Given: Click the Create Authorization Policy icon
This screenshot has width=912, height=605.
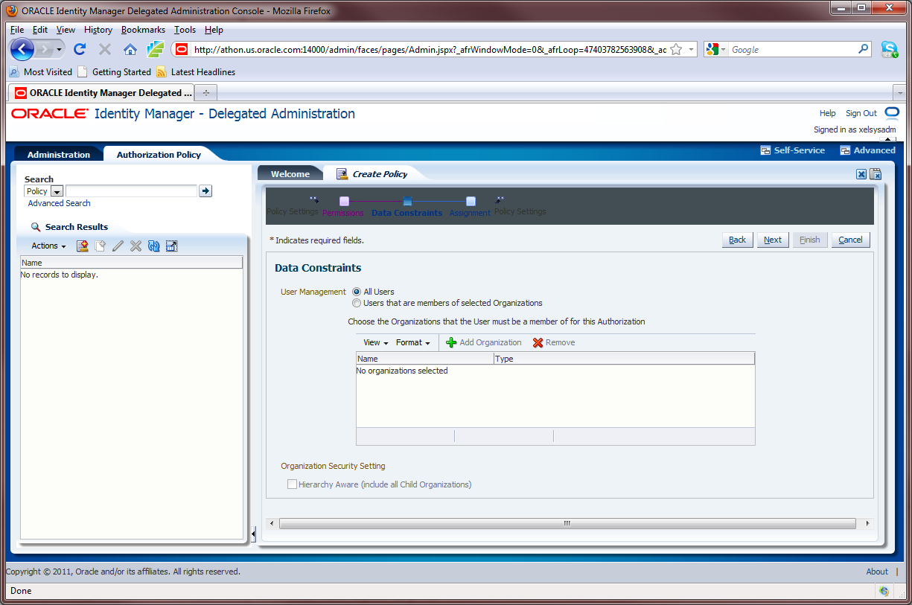Looking at the screenshot, I should [83, 246].
